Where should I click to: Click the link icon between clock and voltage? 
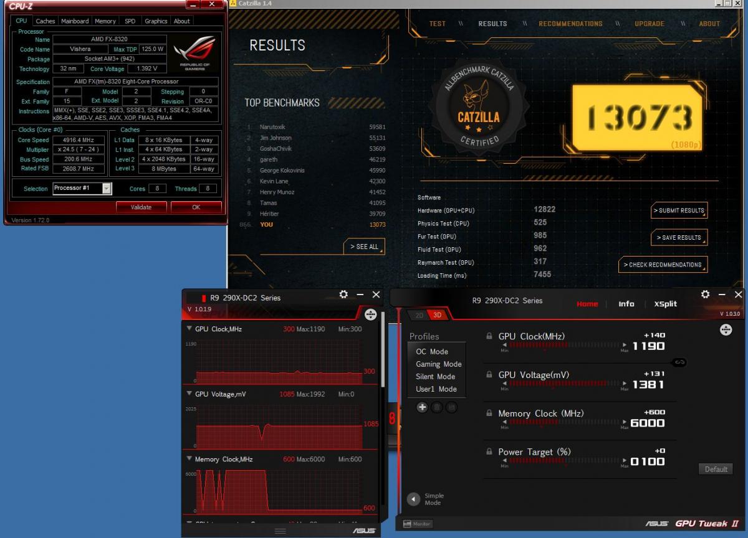[679, 362]
